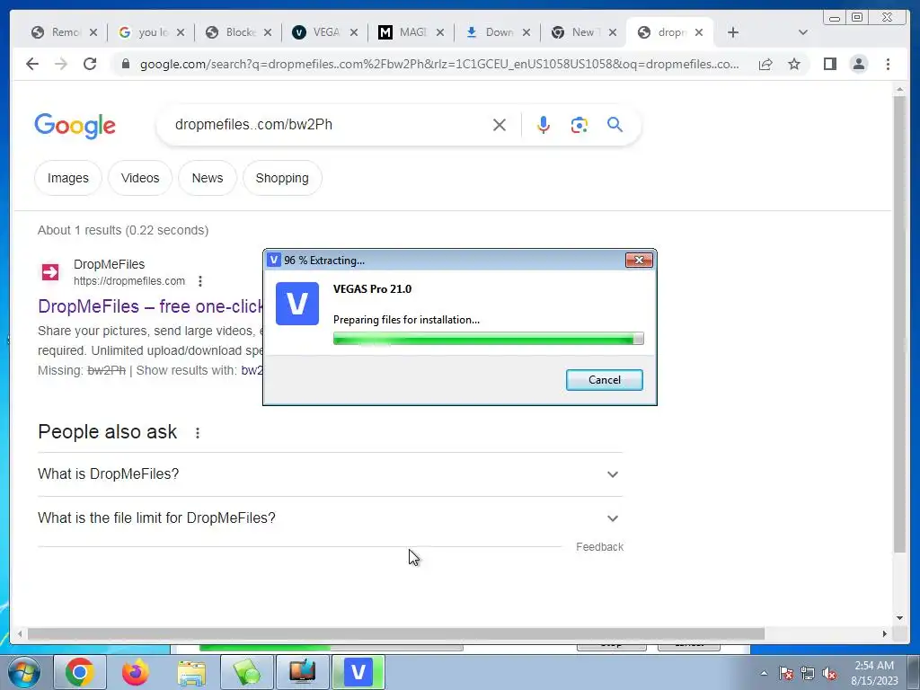This screenshot has width=920, height=690.
Task: Start voice search with microphone icon
Action: pos(544,125)
